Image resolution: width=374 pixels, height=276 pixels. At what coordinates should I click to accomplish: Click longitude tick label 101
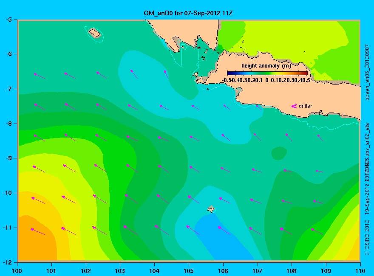[x=51, y=271]
